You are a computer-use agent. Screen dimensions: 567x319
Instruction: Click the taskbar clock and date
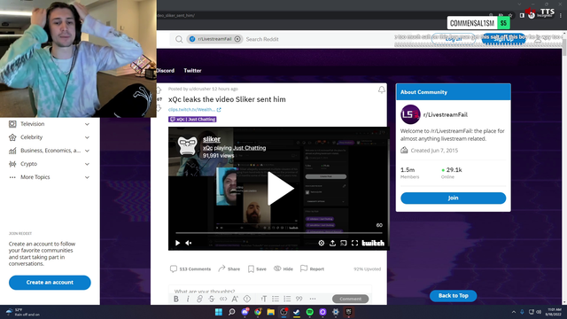click(x=554, y=312)
